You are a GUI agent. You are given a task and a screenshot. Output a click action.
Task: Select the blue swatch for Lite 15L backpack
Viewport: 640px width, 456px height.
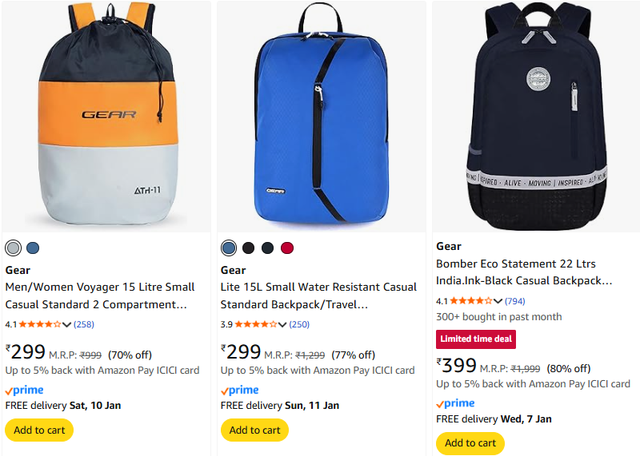tap(229, 248)
